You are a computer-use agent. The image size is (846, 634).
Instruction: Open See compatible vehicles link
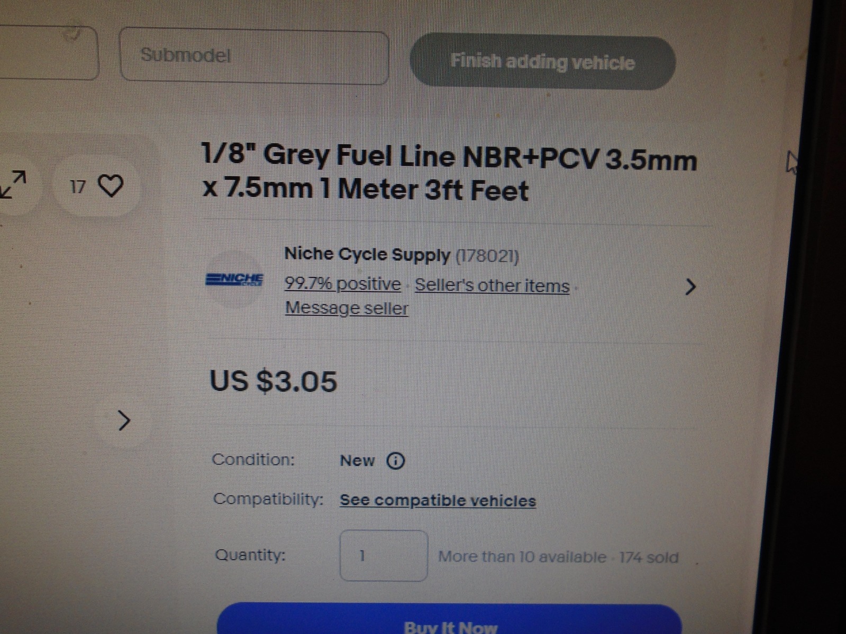pos(438,500)
